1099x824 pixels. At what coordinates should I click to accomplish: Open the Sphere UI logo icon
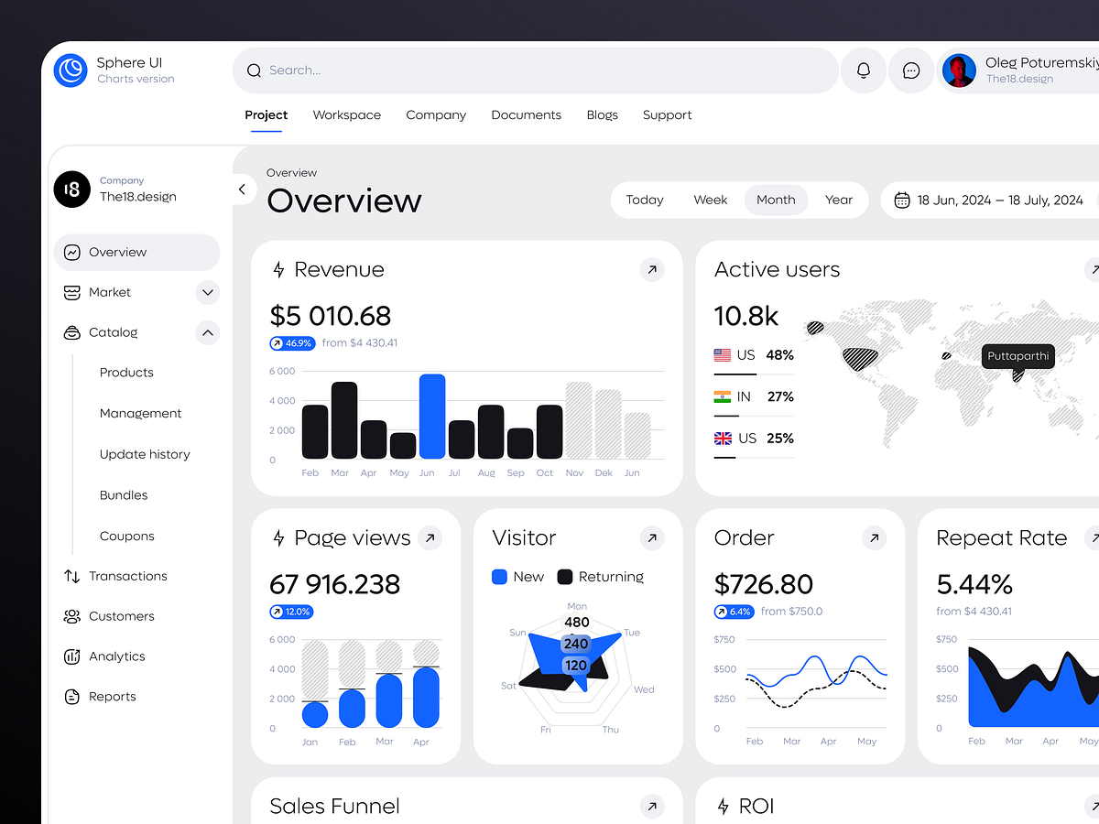(x=70, y=70)
